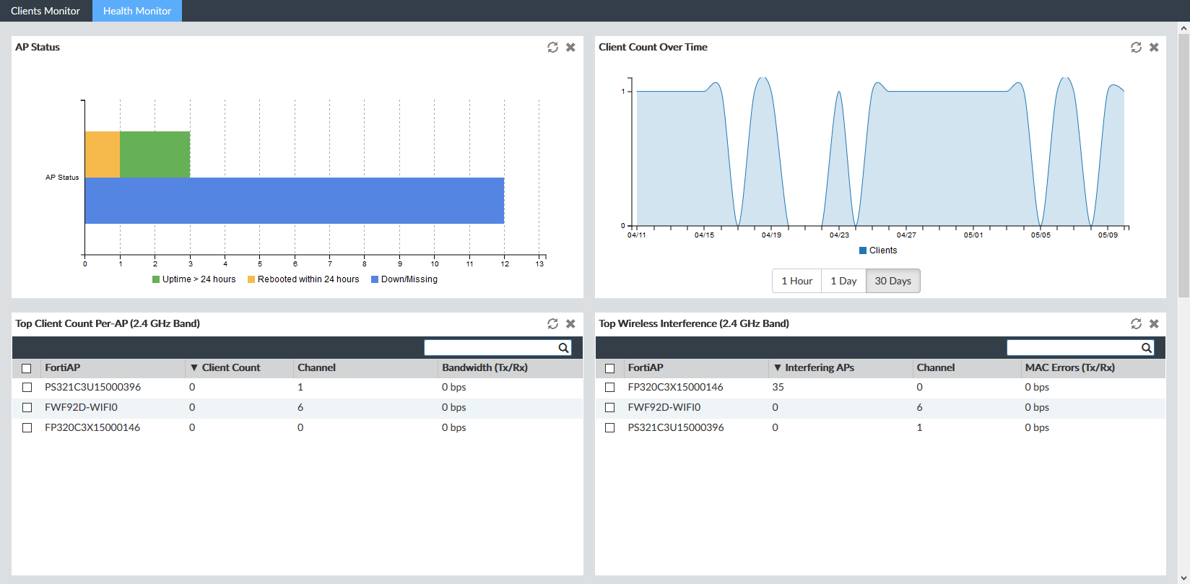Check FP320C3X15000146 row in Interference table
Image resolution: width=1190 pixels, height=584 pixels.
click(609, 388)
